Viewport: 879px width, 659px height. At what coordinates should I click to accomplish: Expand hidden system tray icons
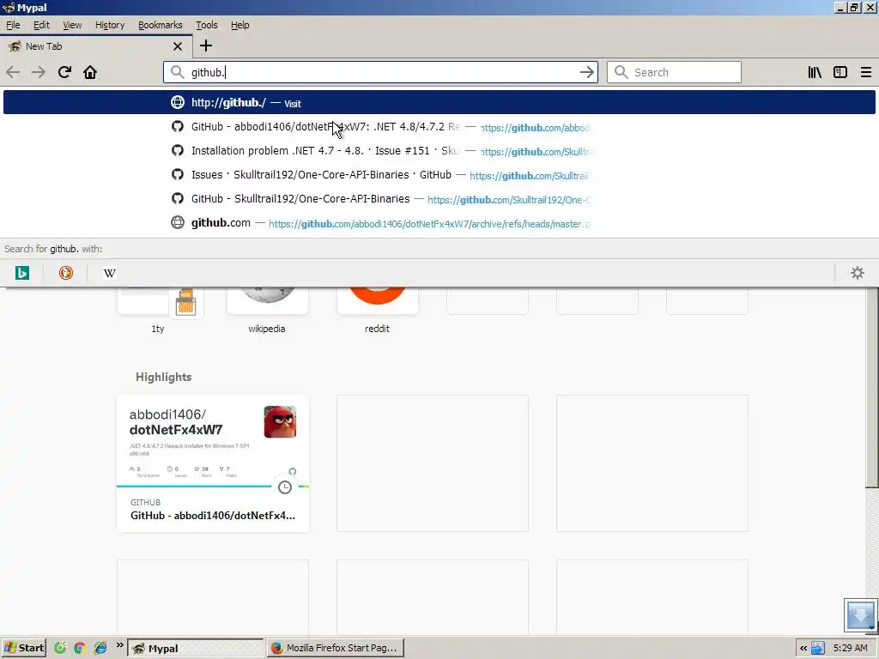(803, 649)
